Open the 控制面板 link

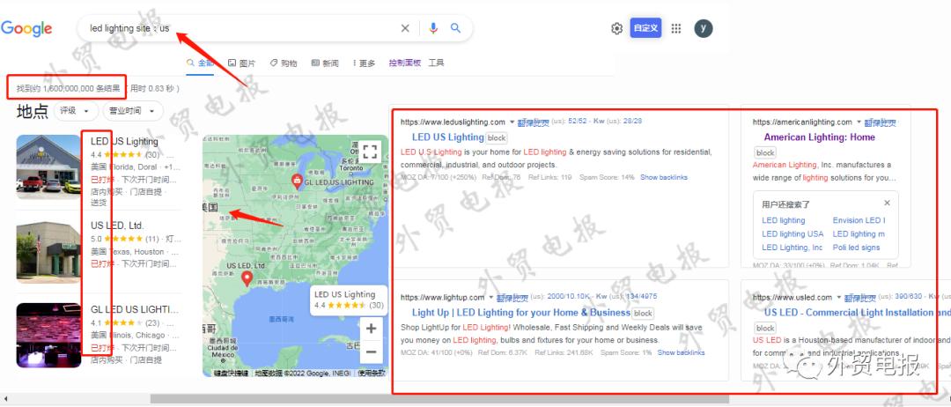405,63
